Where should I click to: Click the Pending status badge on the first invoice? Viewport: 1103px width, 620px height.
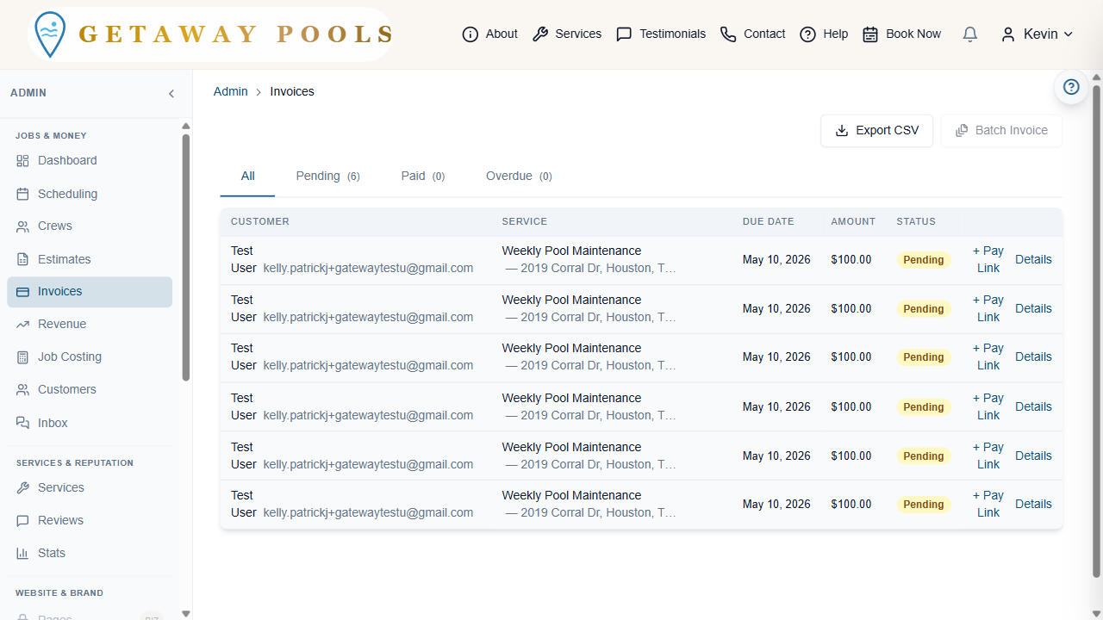pyautogui.click(x=923, y=259)
